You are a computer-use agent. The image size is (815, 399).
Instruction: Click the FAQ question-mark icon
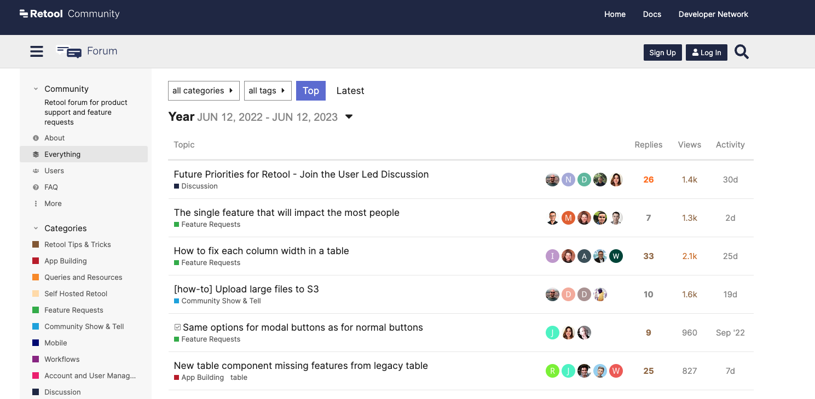(x=36, y=187)
